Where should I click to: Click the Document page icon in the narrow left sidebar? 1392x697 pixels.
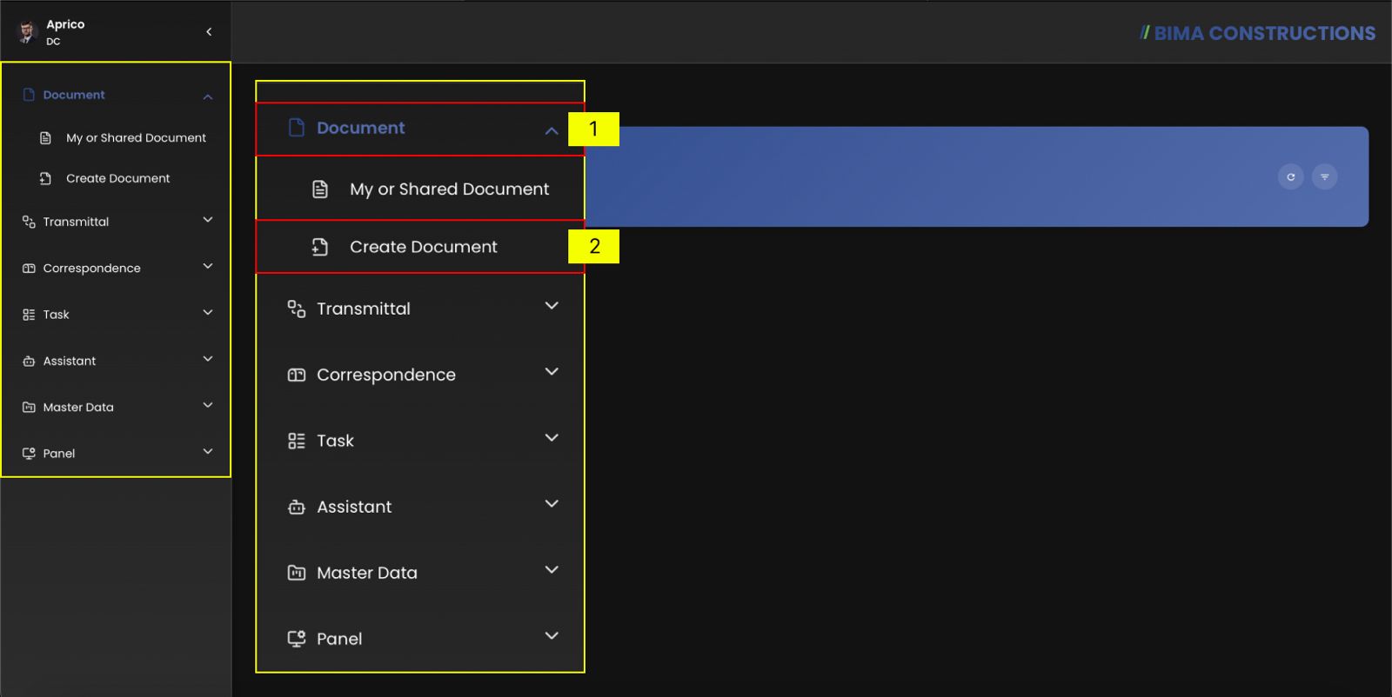click(x=29, y=95)
